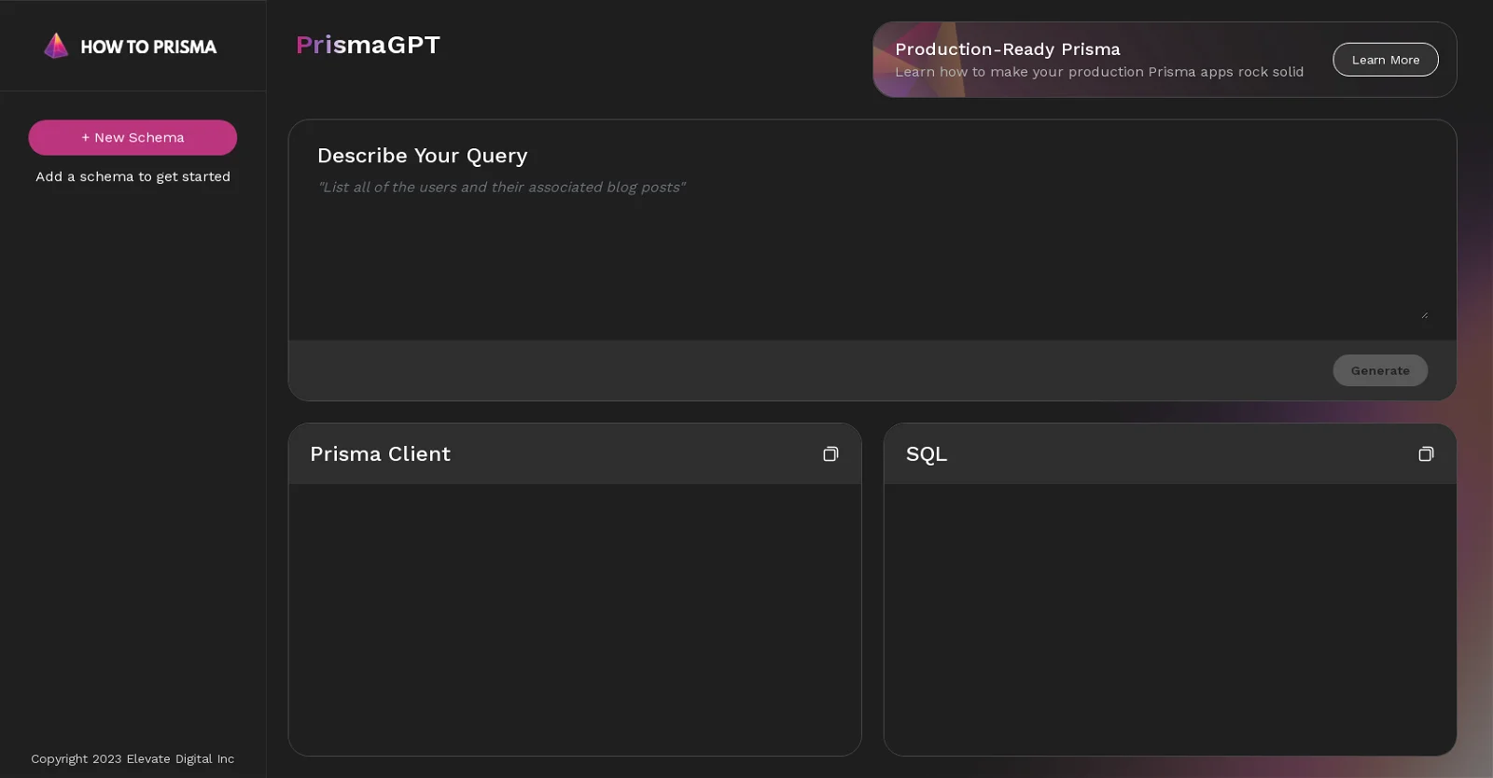
Task: Click inside the Prisma Client output area
Action: (574, 618)
